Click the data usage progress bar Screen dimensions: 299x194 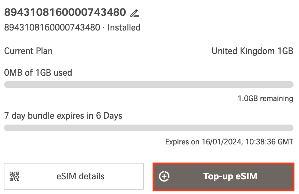tap(148, 85)
